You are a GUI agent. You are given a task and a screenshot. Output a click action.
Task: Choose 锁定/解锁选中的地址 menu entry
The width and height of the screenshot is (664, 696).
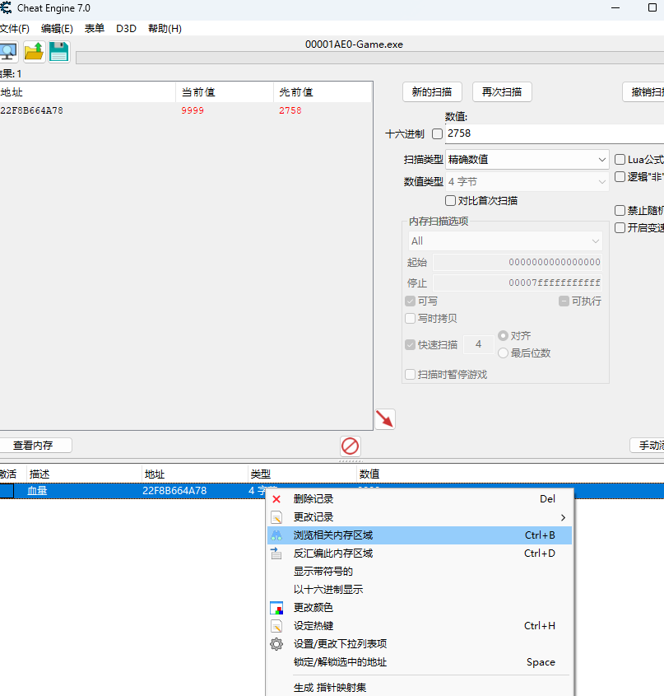tap(420, 662)
